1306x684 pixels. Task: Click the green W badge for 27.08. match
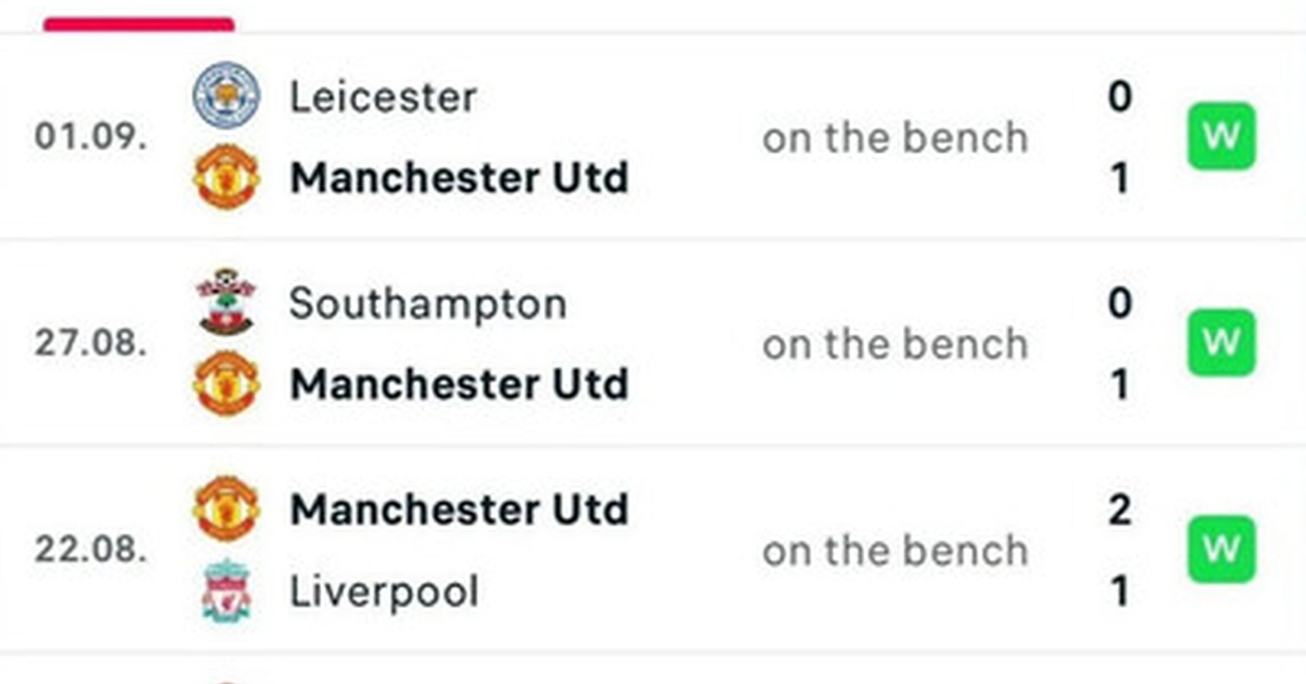pos(1221,343)
